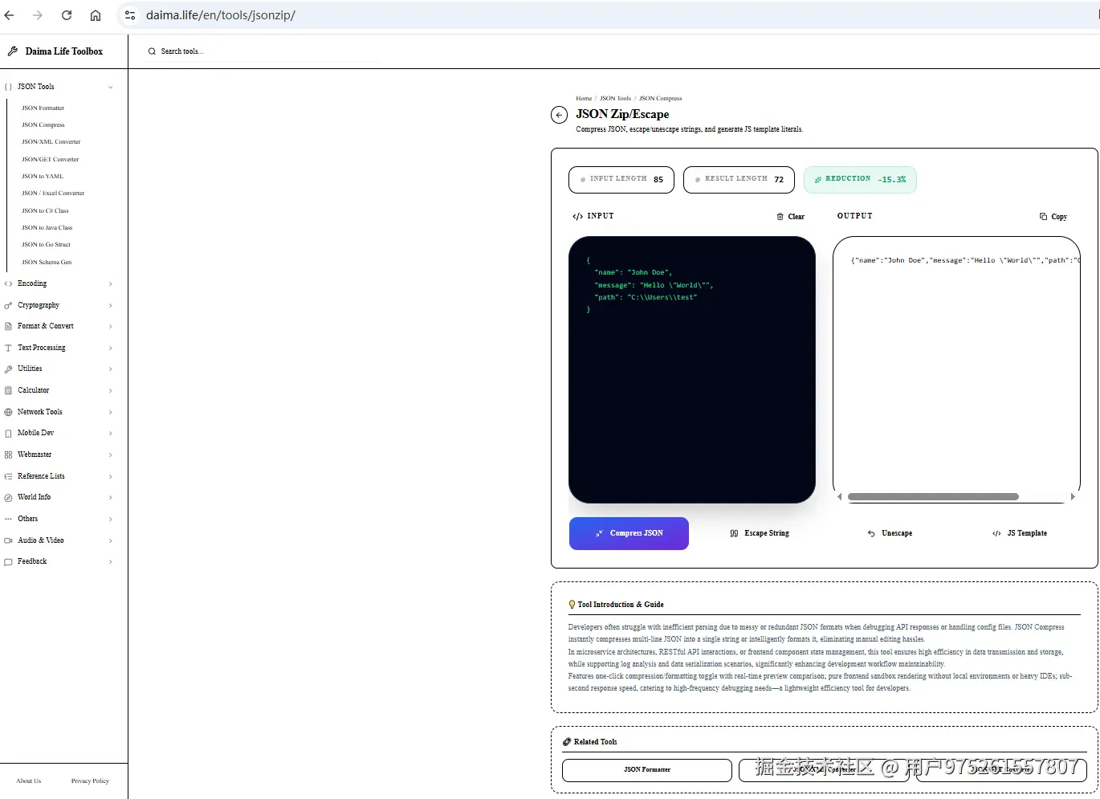
Task: Click the Mobile Dev phone icon
Action: (x=8, y=434)
